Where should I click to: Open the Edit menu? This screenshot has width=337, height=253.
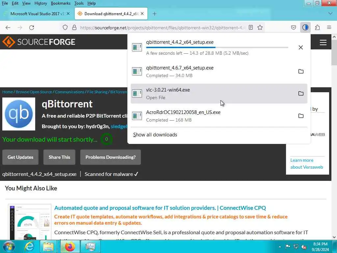15,3
